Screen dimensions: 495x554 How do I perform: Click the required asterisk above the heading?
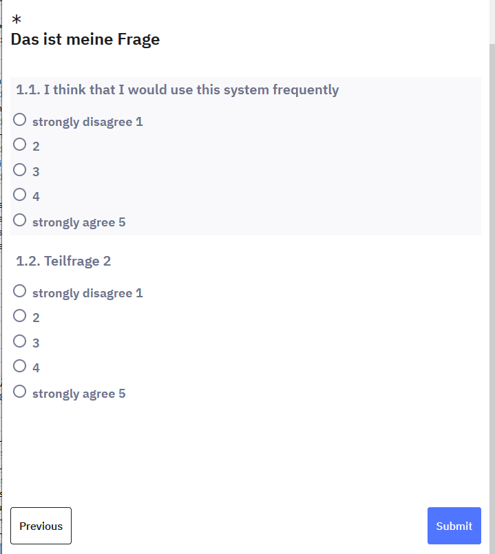pos(17,20)
